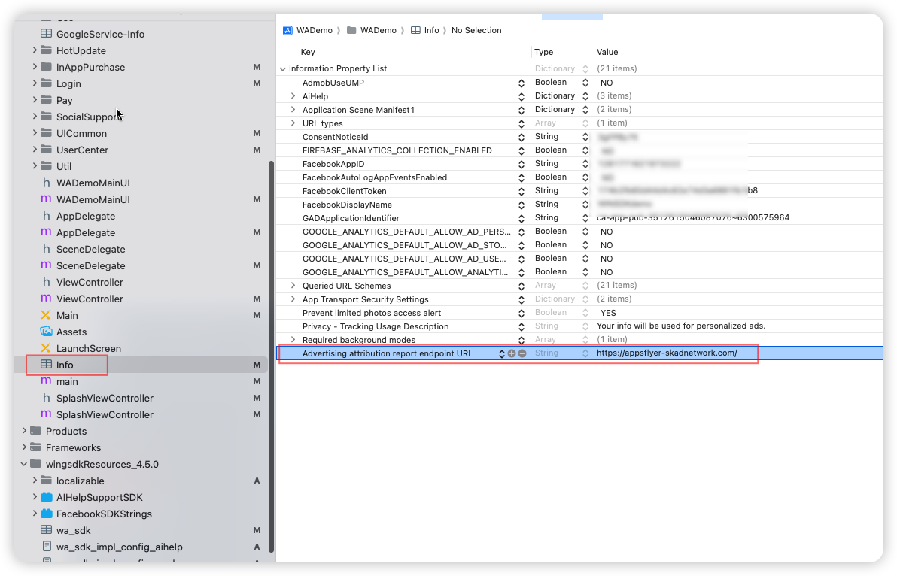Viewport: 897px width, 576px height.
Task: Click the WADemo folder icon in breadcrumb
Action: (351, 30)
